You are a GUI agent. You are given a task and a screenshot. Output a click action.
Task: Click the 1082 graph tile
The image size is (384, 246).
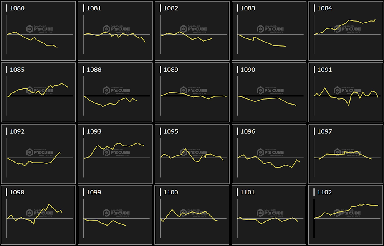click(x=192, y=31)
